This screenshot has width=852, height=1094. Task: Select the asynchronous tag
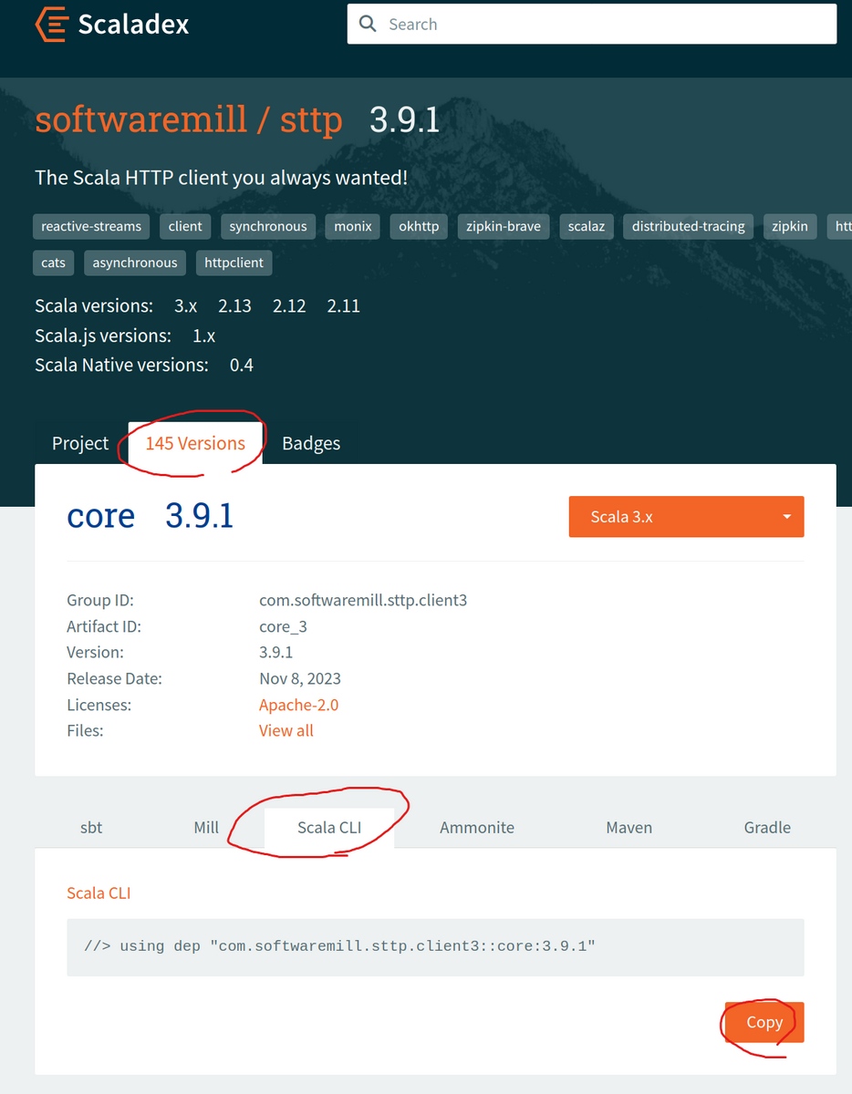pos(135,263)
